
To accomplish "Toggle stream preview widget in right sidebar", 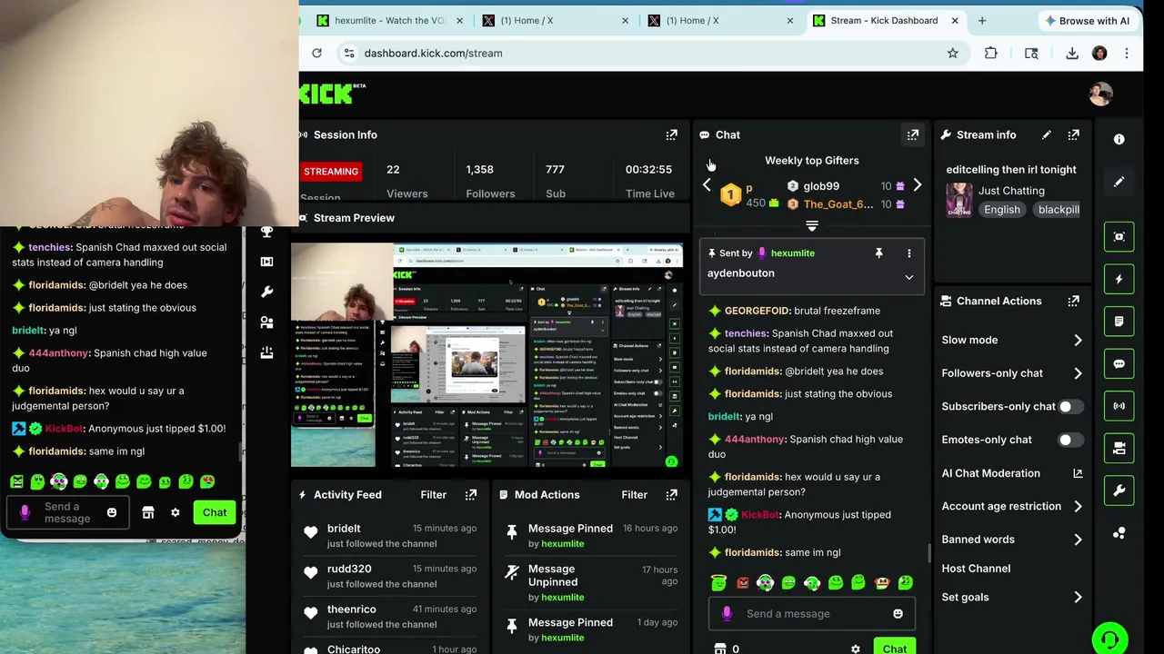I will [x=1119, y=236].
